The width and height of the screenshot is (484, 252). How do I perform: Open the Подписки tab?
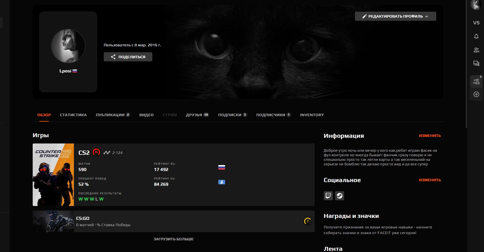coord(232,115)
